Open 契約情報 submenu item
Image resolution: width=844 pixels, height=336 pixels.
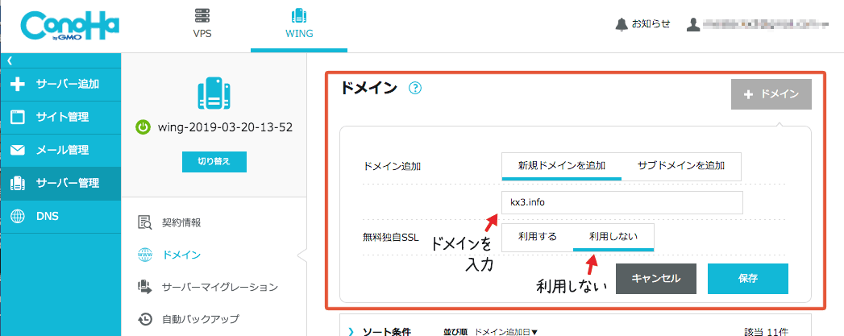(181, 222)
